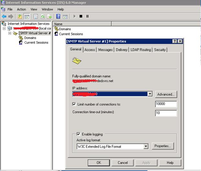Click the Refresh toolbar icon
Image resolution: width=201 pixels, height=171 pixels.
43,16
